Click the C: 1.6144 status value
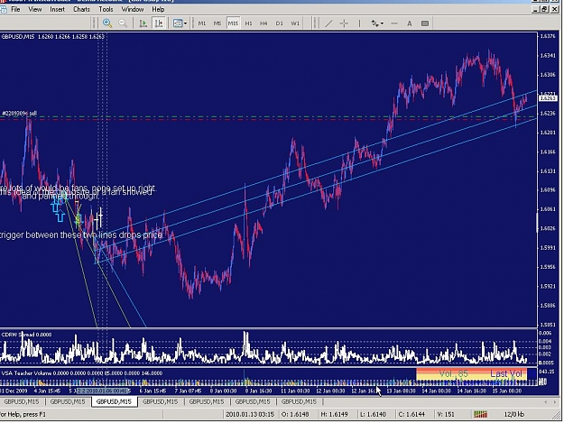The image size is (564, 423). (411, 414)
